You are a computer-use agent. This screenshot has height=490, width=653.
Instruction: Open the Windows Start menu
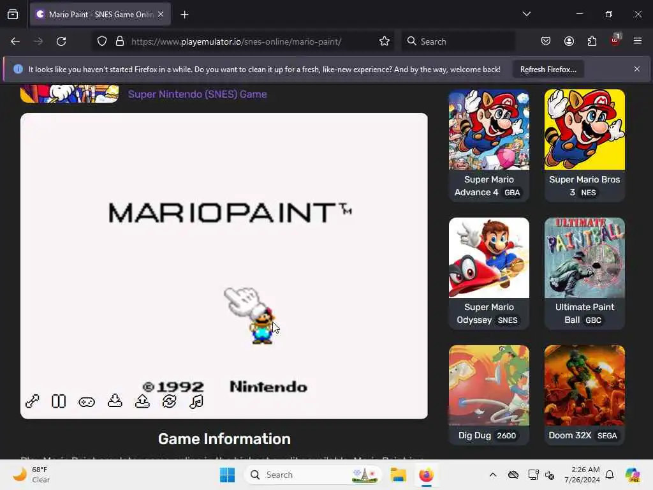point(228,475)
